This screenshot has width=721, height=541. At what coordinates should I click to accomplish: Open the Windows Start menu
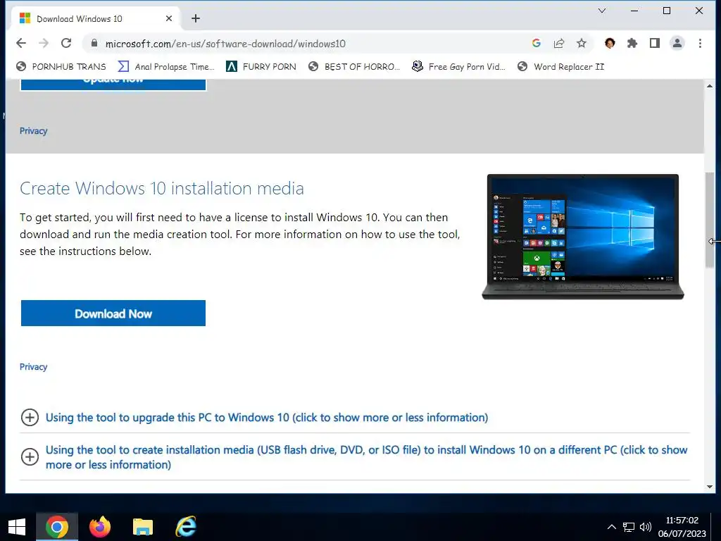click(x=17, y=527)
